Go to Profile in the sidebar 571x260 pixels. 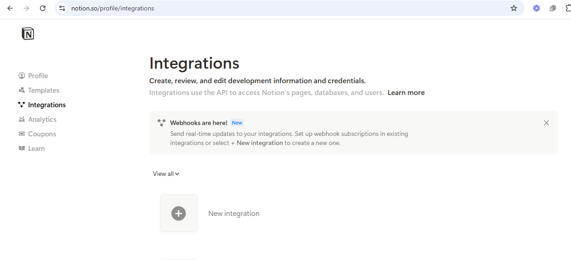point(38,75)
